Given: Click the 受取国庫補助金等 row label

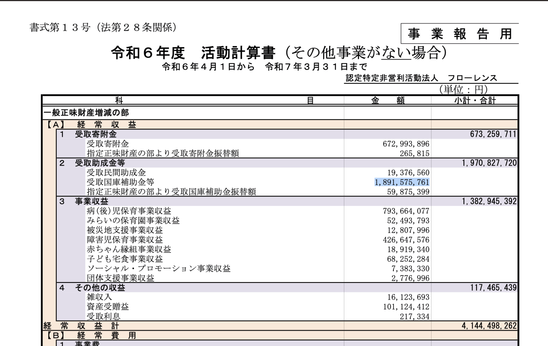Looking at the screenshot, I should 120,182.
